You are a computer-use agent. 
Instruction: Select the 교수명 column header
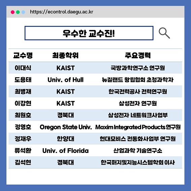click(x=23, y=56)
